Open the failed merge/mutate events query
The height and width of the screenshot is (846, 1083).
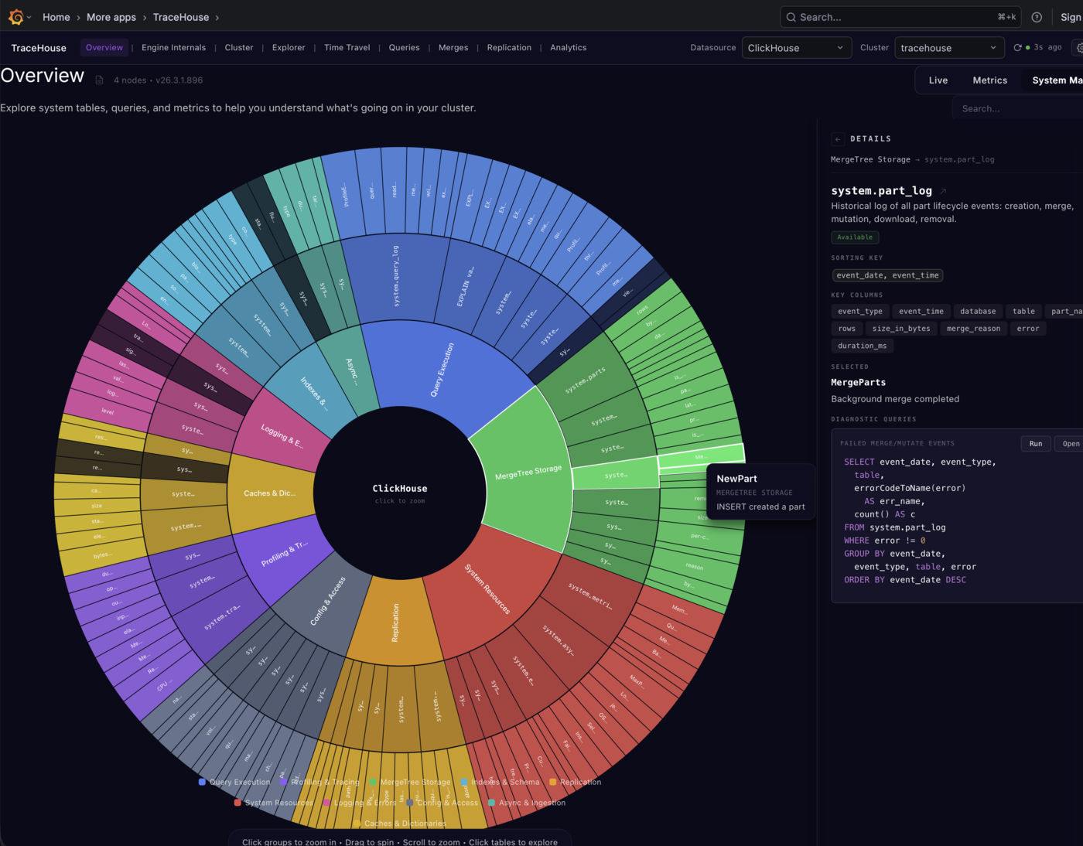tap(1071, 444)
